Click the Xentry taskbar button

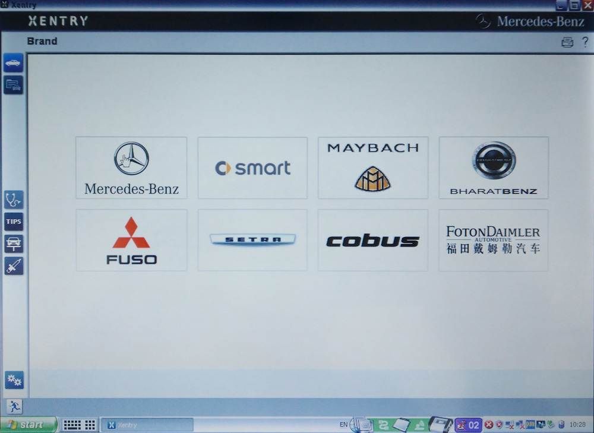pos(148,425)
